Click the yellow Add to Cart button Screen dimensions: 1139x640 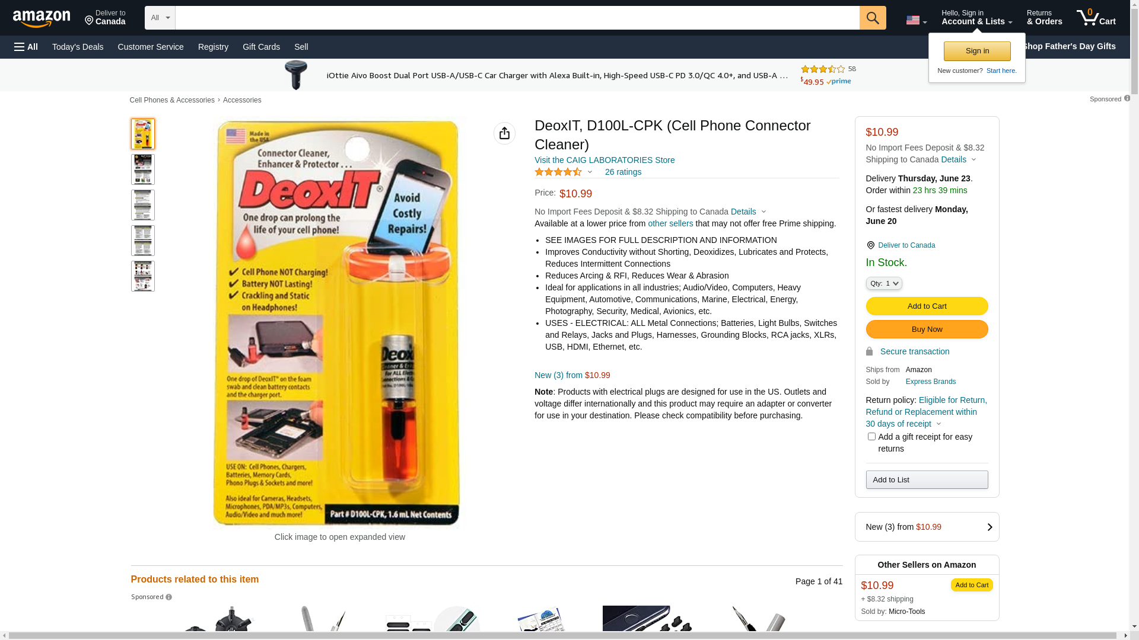(927, 306)
